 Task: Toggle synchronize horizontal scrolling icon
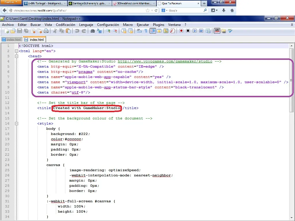pyautogui.click(x=131, y=31)
